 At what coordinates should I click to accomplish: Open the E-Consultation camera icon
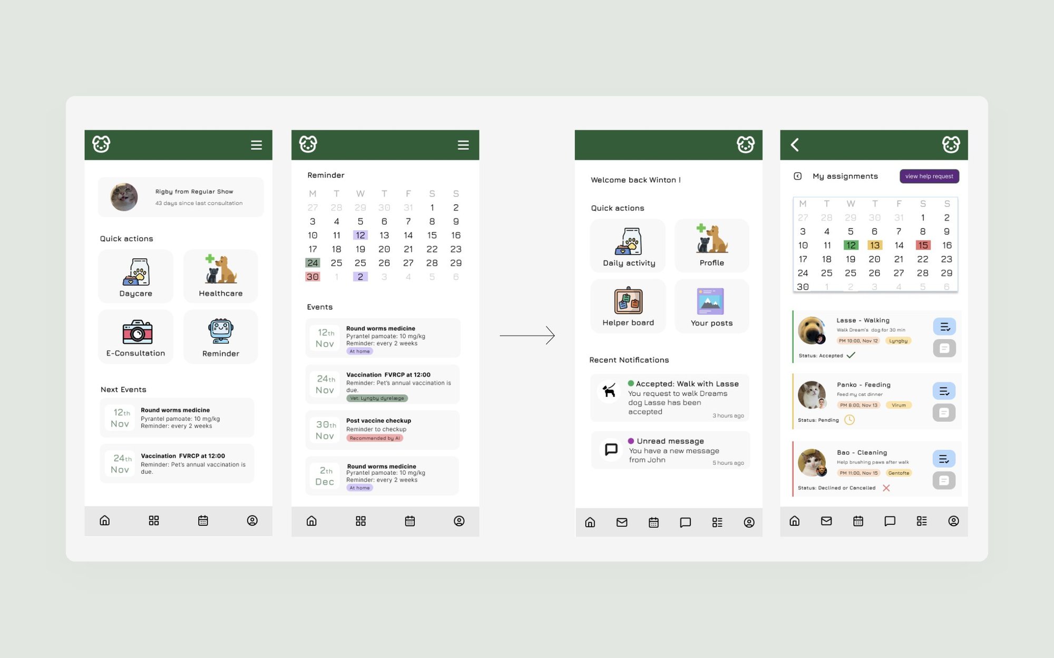tap(137, 332)
